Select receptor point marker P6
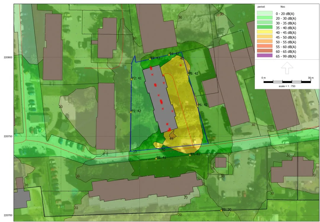The image size is (320, 222). pos(197,106)
